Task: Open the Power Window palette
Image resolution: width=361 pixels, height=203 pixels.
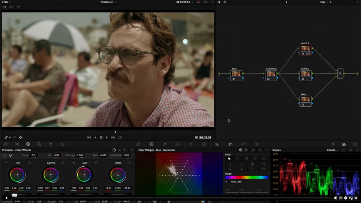Action: coord(178,144)
